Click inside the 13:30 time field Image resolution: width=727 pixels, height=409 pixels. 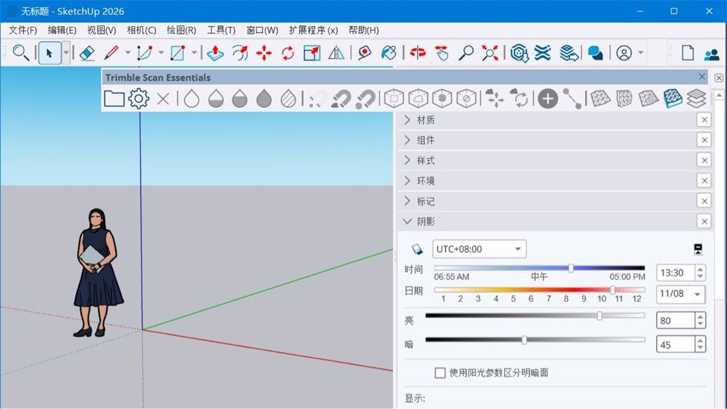(673, 272)
